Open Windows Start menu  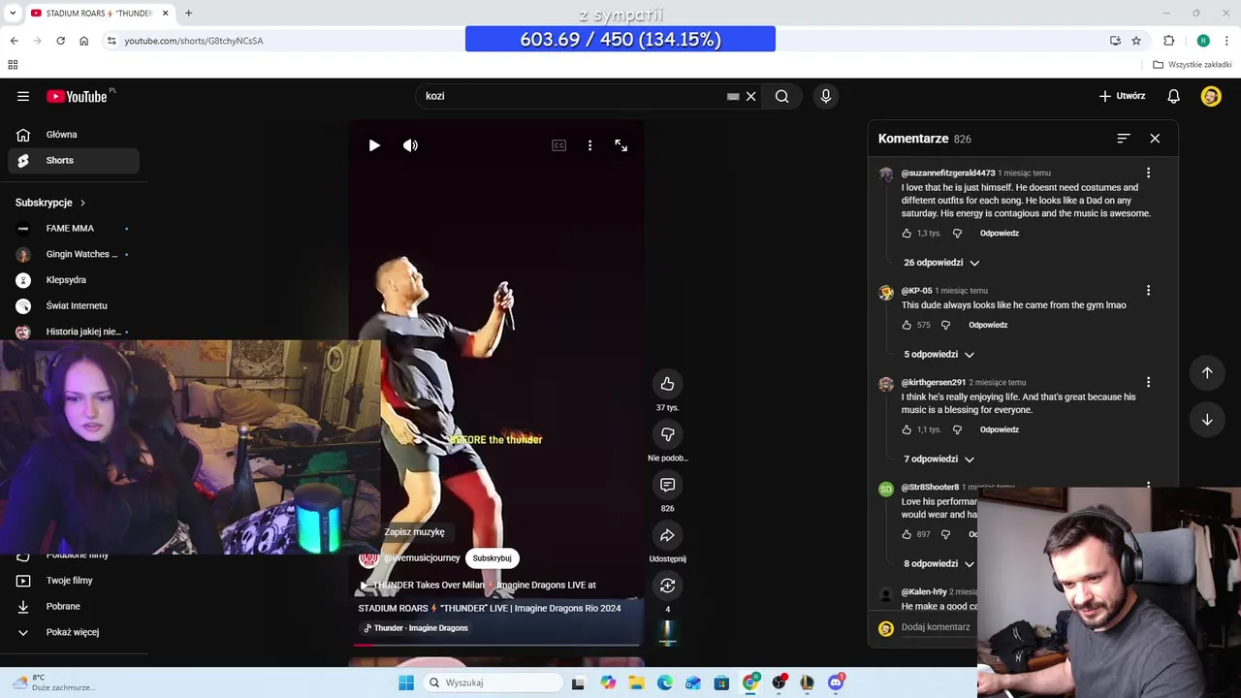[x=406, y=682]
